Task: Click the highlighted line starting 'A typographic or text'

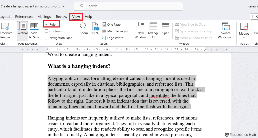Action: point(121,78)
